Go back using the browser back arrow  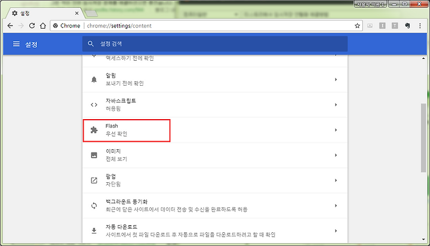click(10, 26)
